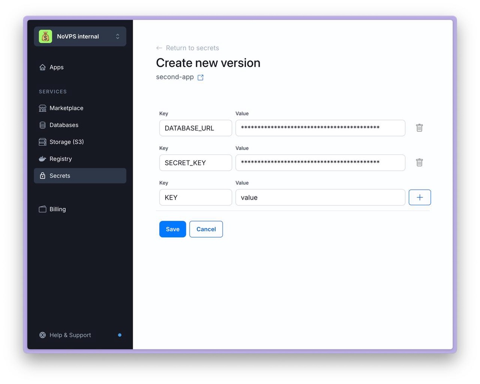Click the SECRET_KEY masked value field

point(320,162)
